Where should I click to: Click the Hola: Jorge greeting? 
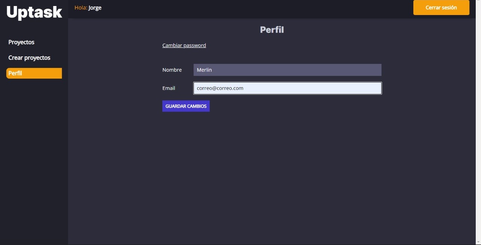coord(88,8)
